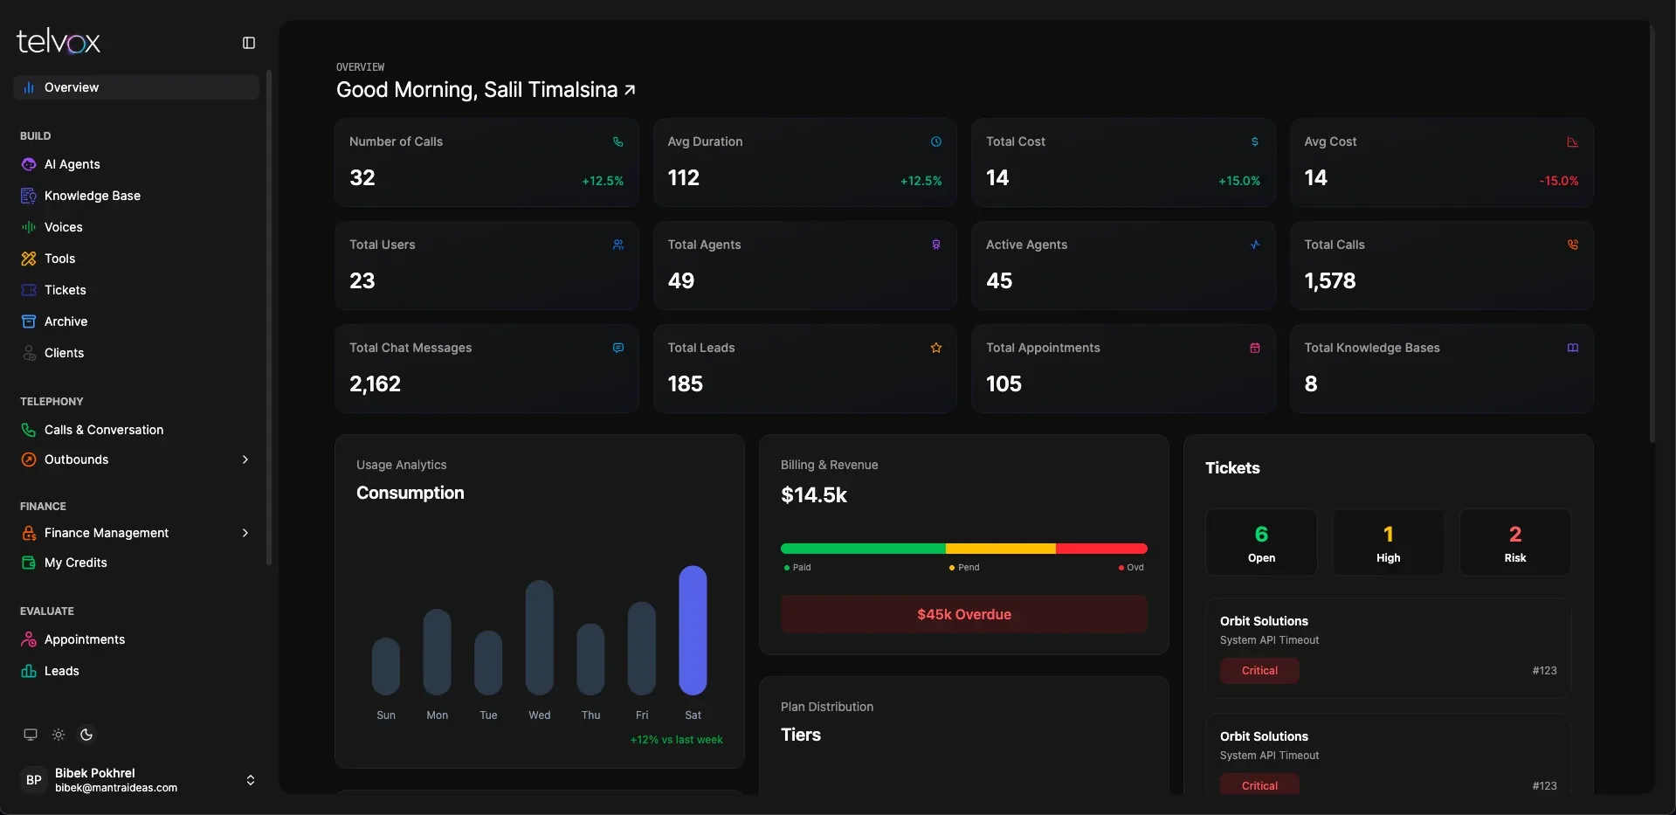
Task: Select the 1 High tickets tile
Action: coord(1388,542)
